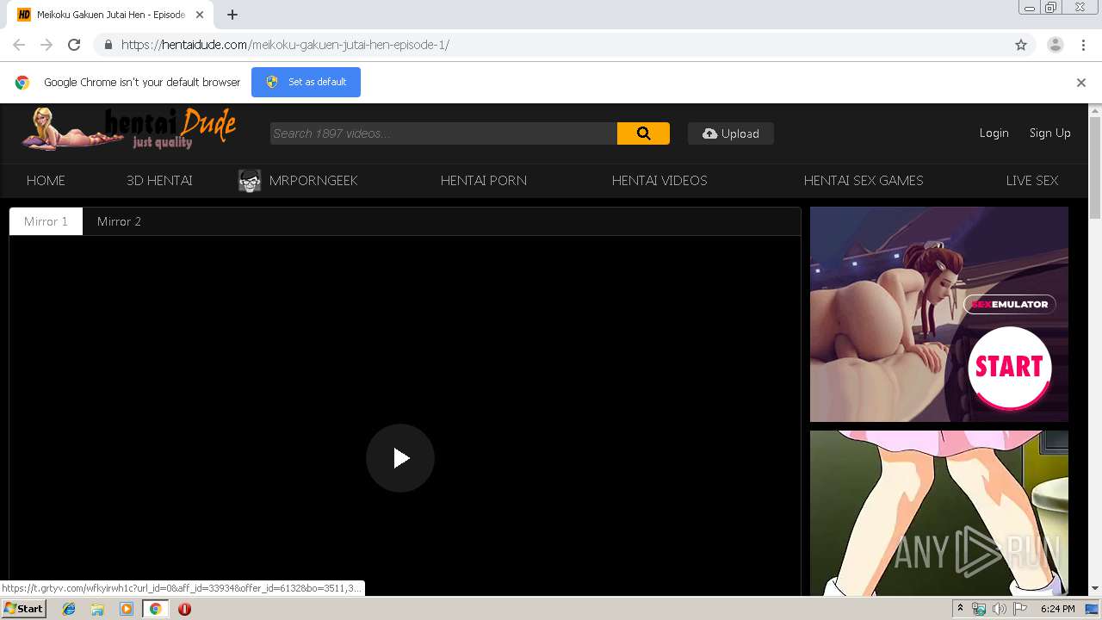Click the page scrollbar down arrow

1095,589
